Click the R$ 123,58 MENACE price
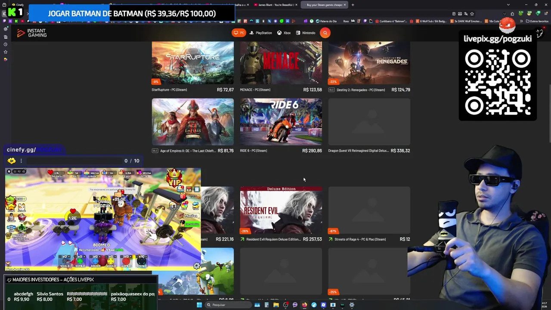This screenshot has height=310, width=551. [313, 90]
